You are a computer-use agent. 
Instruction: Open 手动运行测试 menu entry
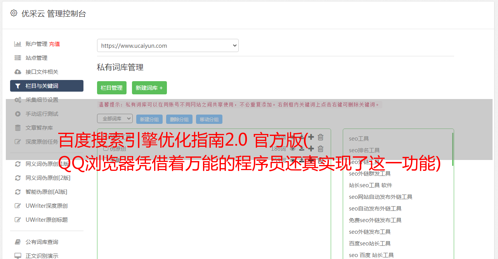(42, 114)
